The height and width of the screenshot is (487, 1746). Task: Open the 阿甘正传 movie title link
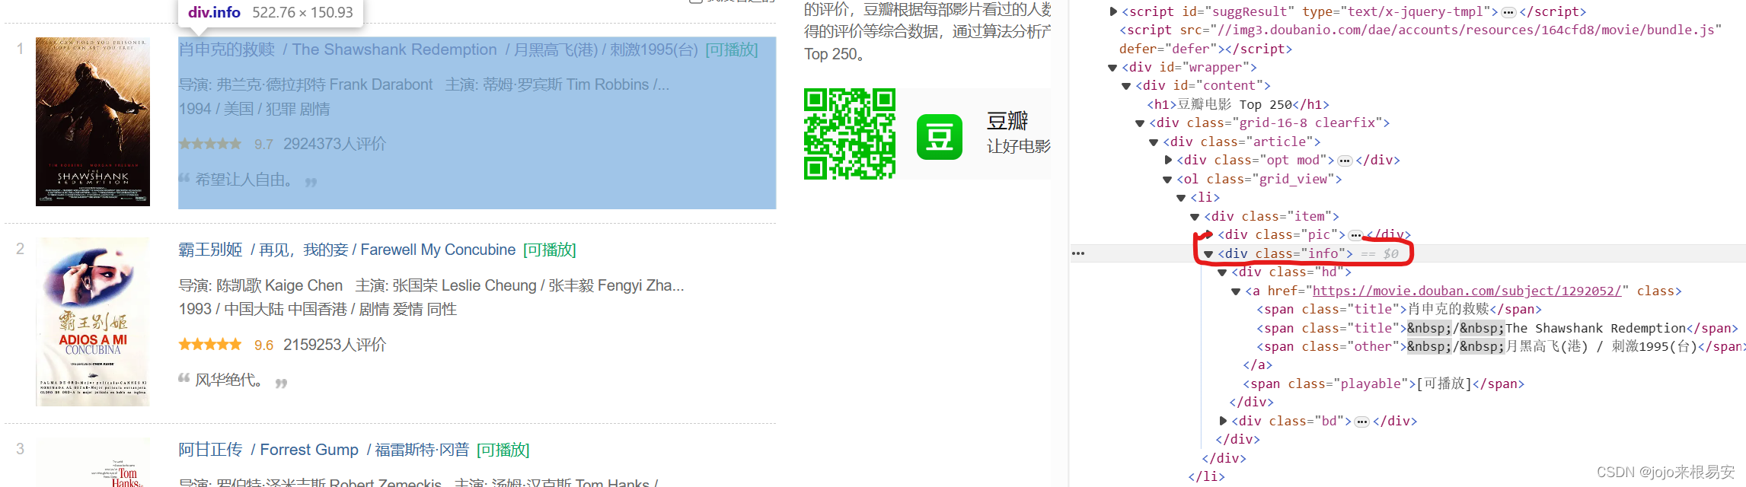tap(210, 450)
